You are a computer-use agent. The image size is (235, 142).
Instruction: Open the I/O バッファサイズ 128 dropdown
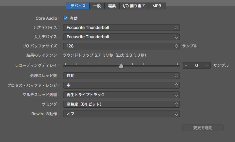pyautogui.click(x=121, y=46)
